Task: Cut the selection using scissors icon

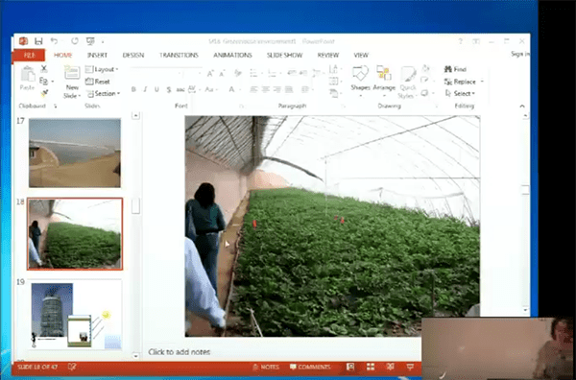Action: click(44, 68)
